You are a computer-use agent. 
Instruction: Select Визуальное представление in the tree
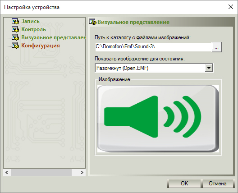pos(53,37)
